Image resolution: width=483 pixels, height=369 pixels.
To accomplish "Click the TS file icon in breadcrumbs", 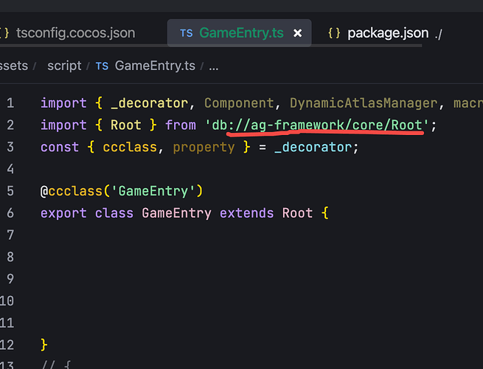I will pyautogui.click(x=102, y=66).
